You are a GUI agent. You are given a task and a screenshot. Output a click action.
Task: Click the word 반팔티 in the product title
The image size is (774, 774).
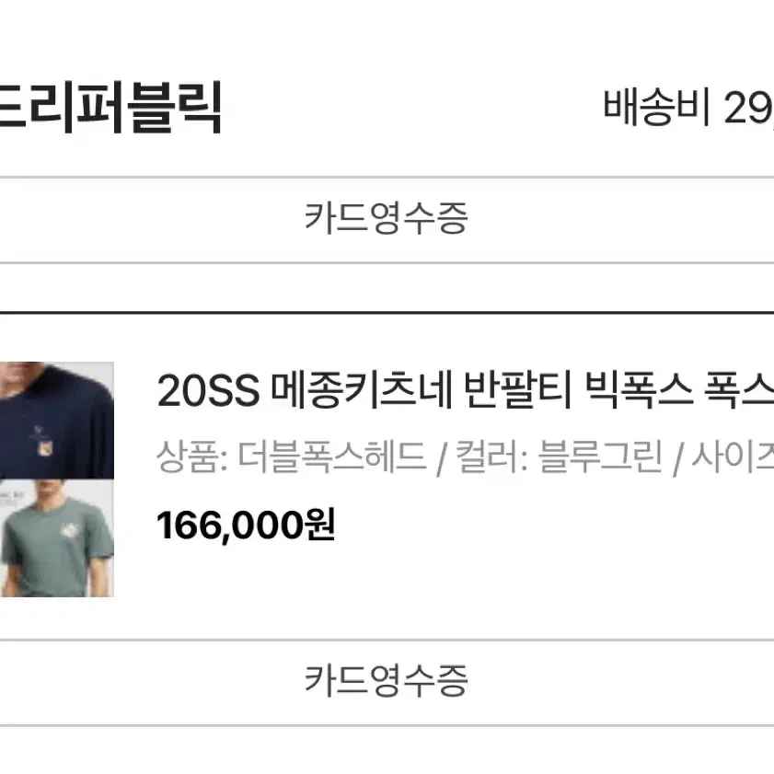coord(518,391)
